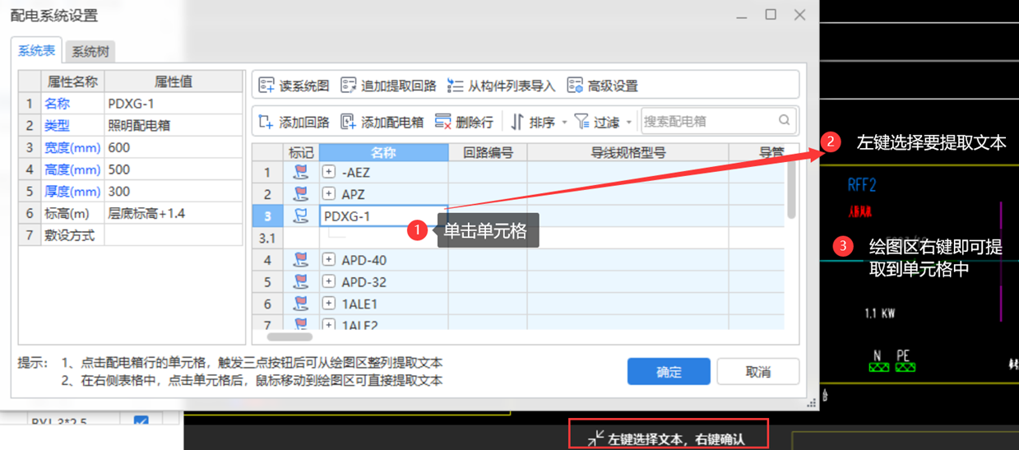Switch to the 系统树 tab
Screen dimensions: 1019x450
pos(90,51)
